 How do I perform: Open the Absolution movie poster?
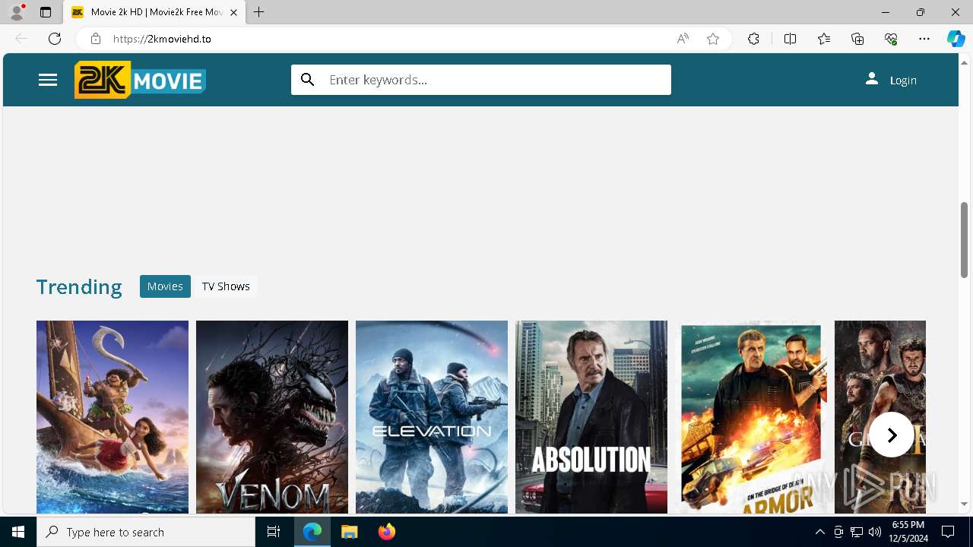tap(591, 417)
